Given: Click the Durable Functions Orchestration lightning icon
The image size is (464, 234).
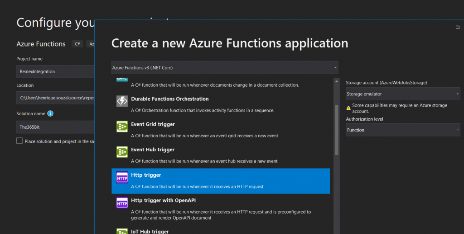Looking at the screenshot, I should click(122, 101).
